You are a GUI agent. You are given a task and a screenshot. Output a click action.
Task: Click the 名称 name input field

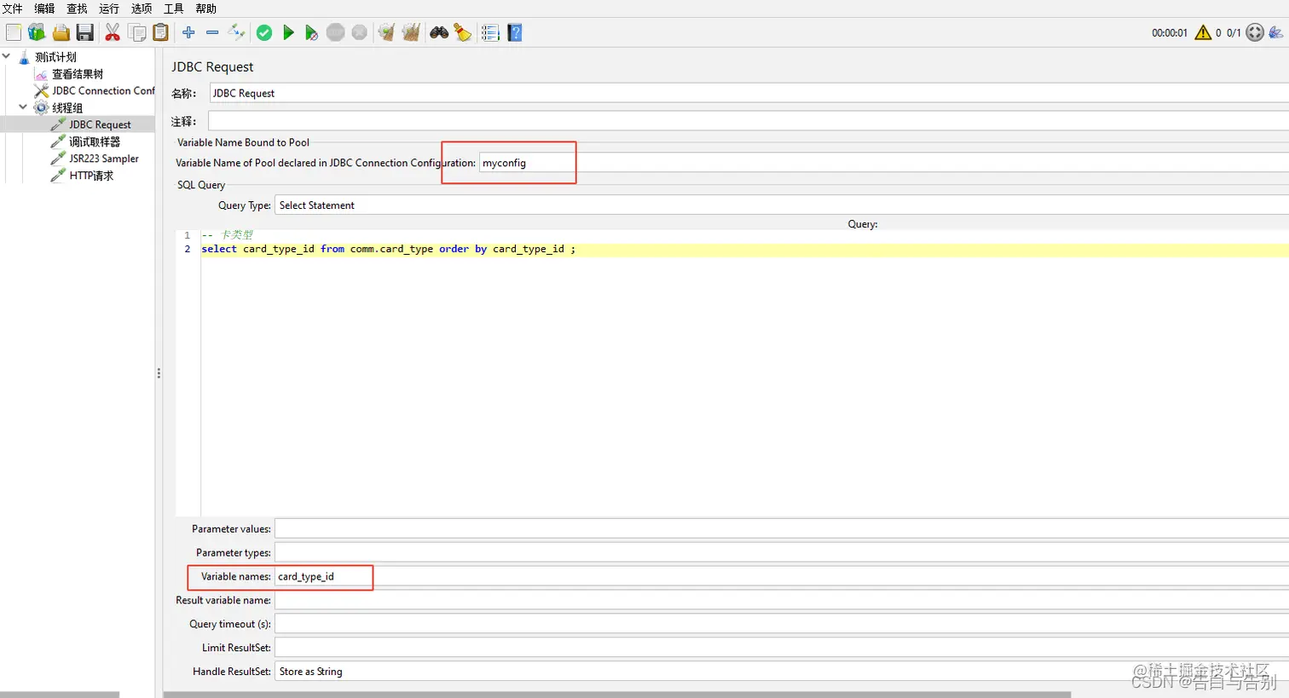(x=749, y=93)
